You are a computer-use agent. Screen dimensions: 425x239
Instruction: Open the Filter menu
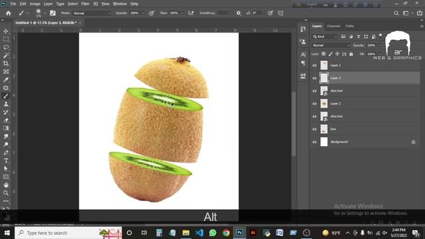tap(85, 4)
